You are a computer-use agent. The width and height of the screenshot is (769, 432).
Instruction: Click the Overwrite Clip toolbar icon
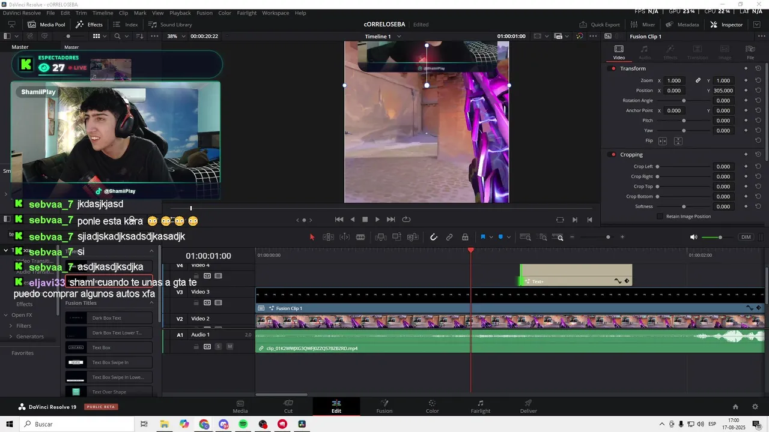pyautogui.click(x=397, y=237)
